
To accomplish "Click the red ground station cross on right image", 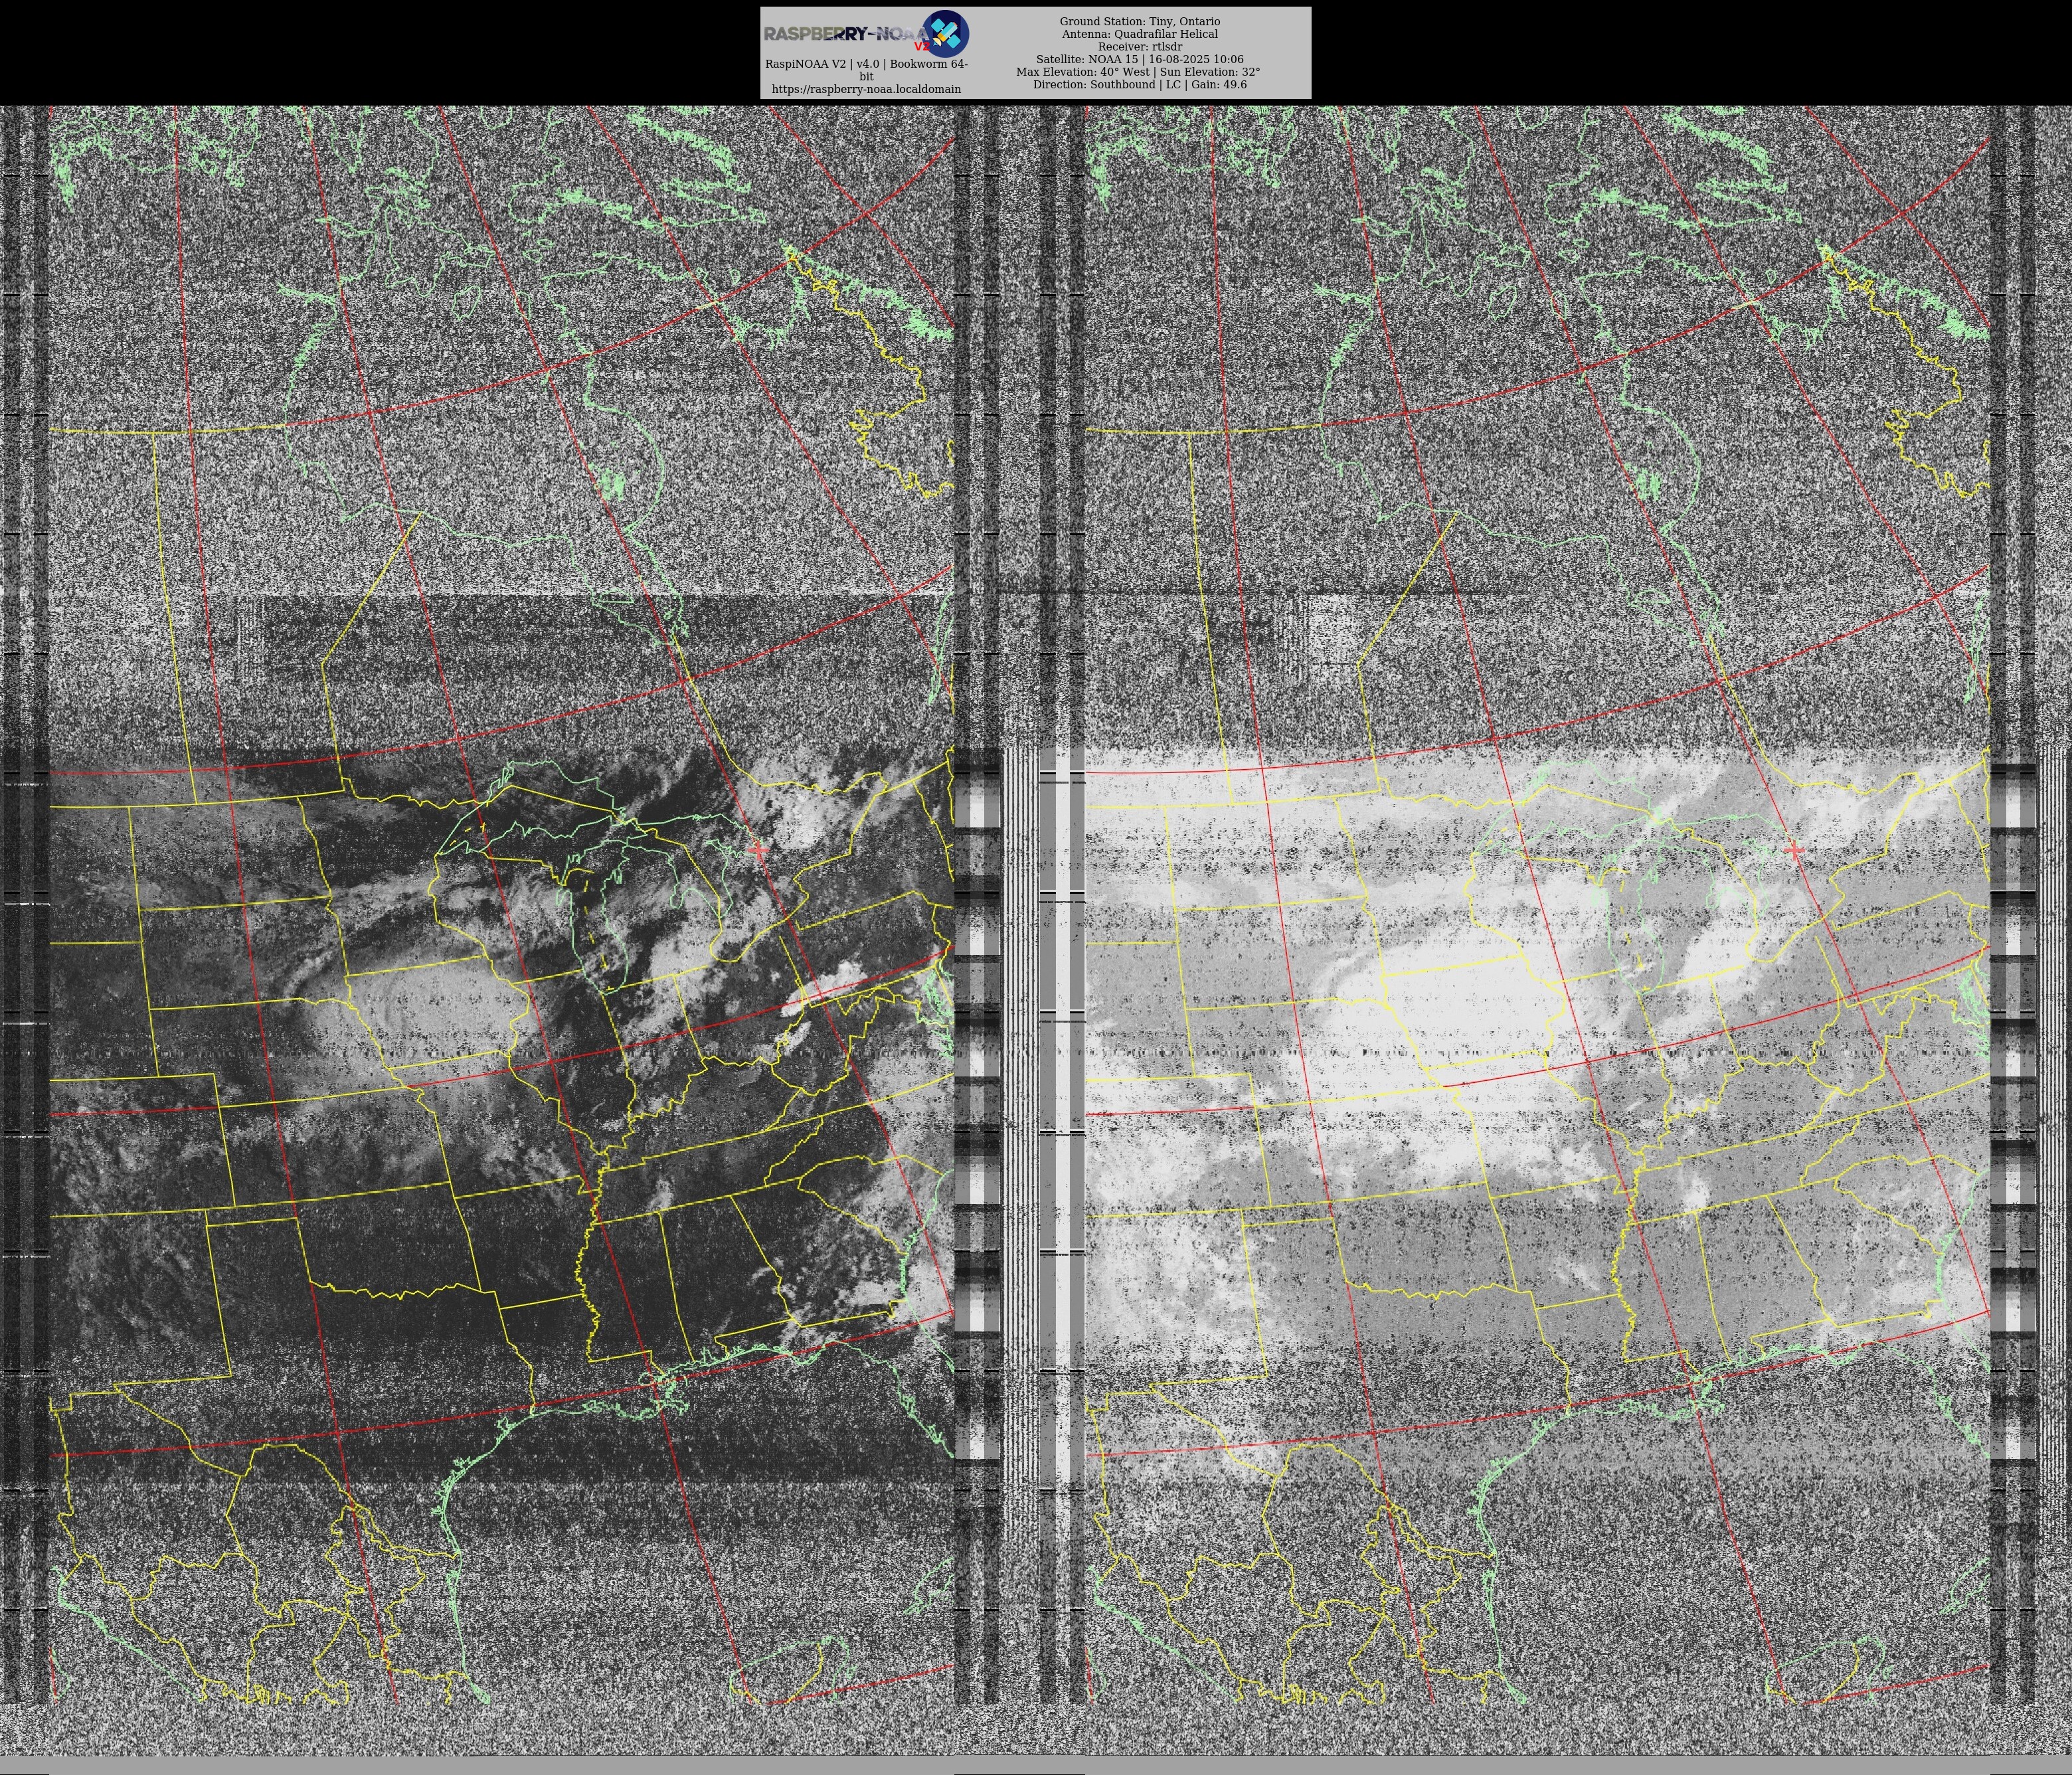I will click(1794, 850).
